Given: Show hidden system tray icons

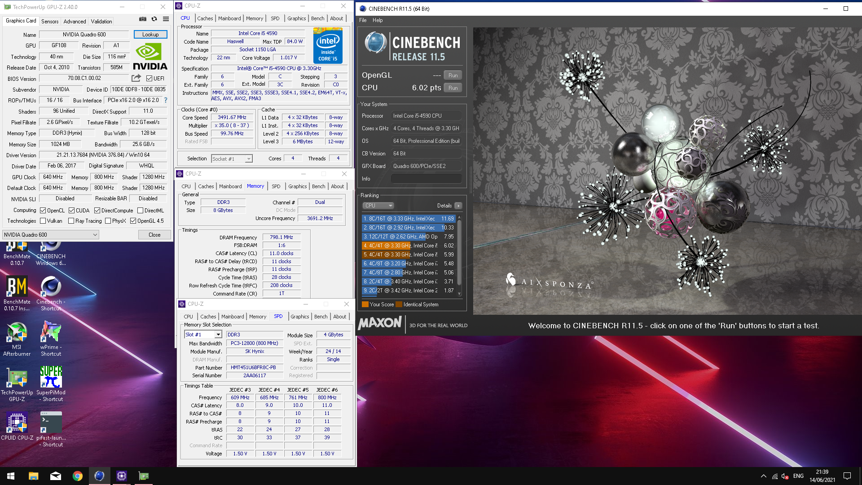Looking at the screenshot, I should [x=763, y=476].
